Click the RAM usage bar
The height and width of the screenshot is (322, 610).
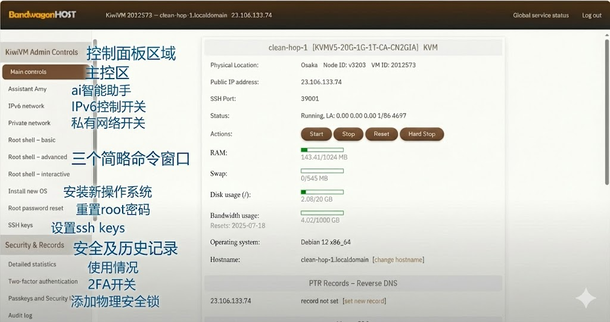322,150
